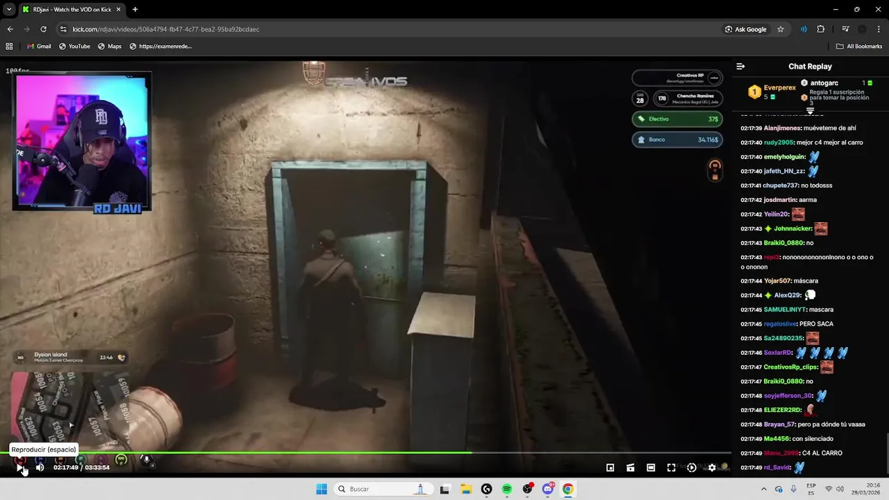The height and width of the screenshot is (500, 889).
Task: Open antogarc leaderboard entry
Action: pos(823,83)
